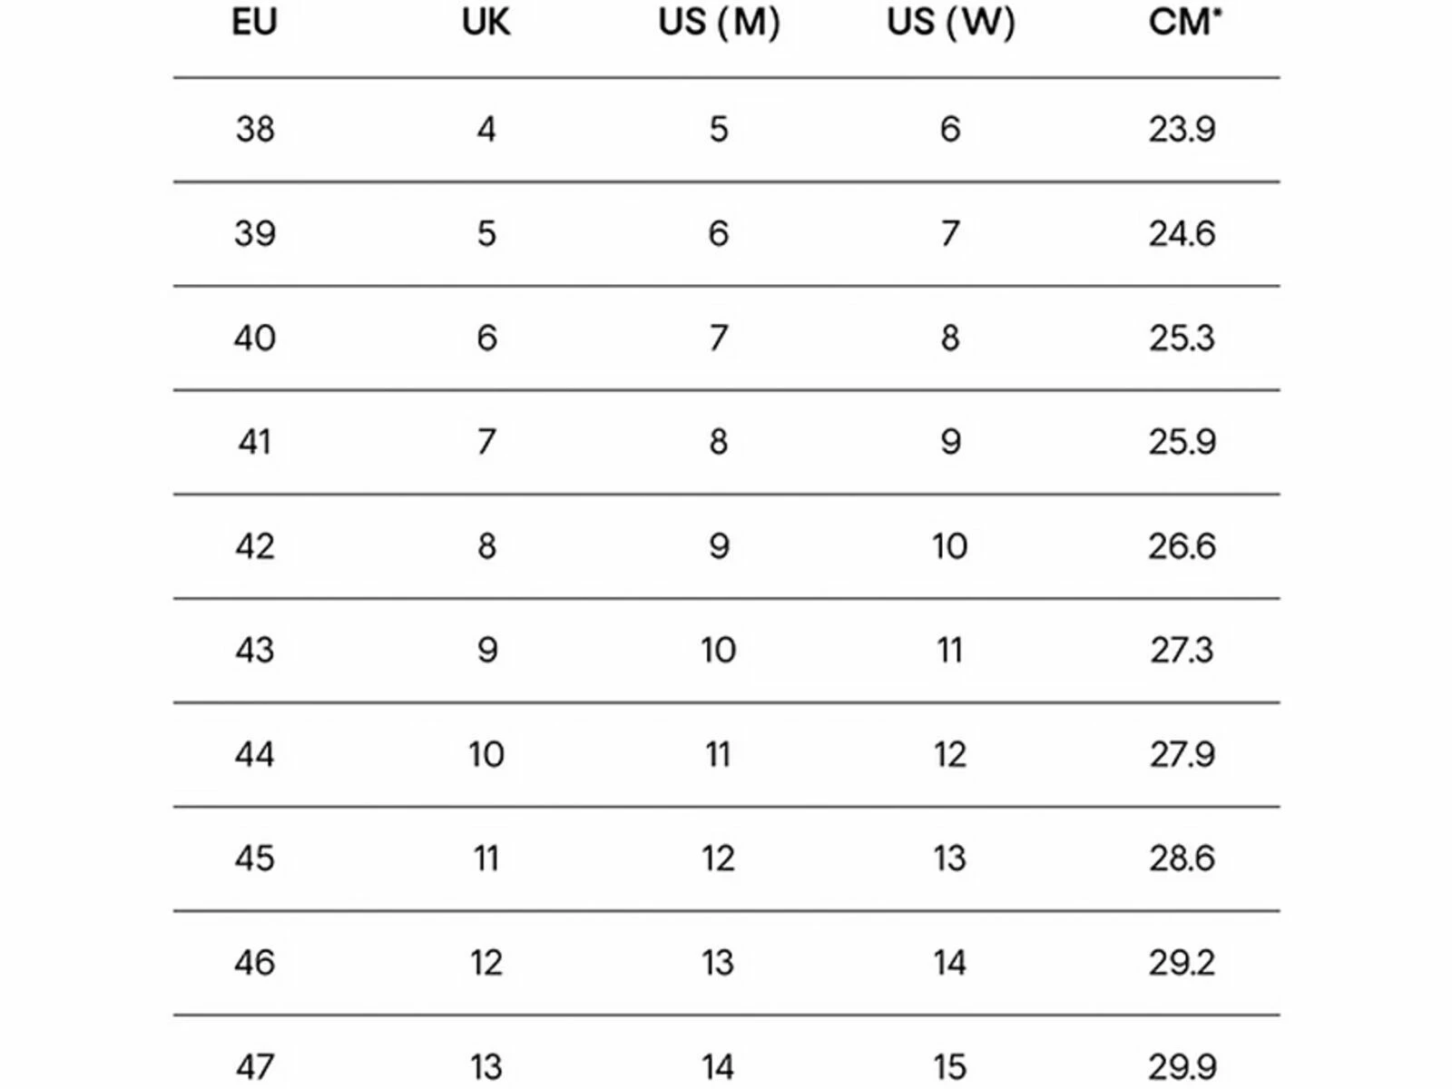Select the US (W) column header
1452x1089 pixels.
tap(950, 22)
